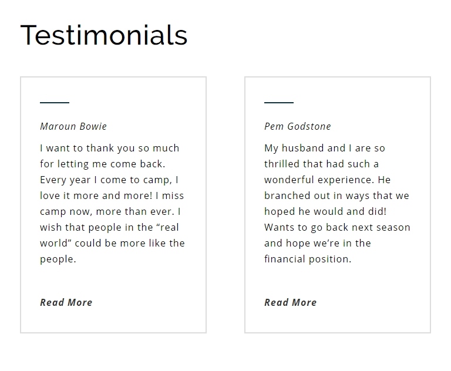Click the "financial position." closing text

308,259
